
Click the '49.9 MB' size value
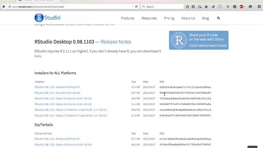(x=136, y=110)
